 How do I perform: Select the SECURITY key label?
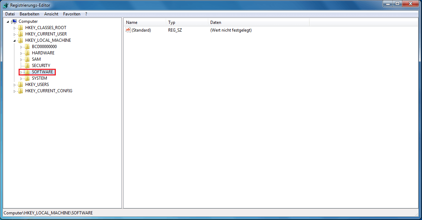41,66
